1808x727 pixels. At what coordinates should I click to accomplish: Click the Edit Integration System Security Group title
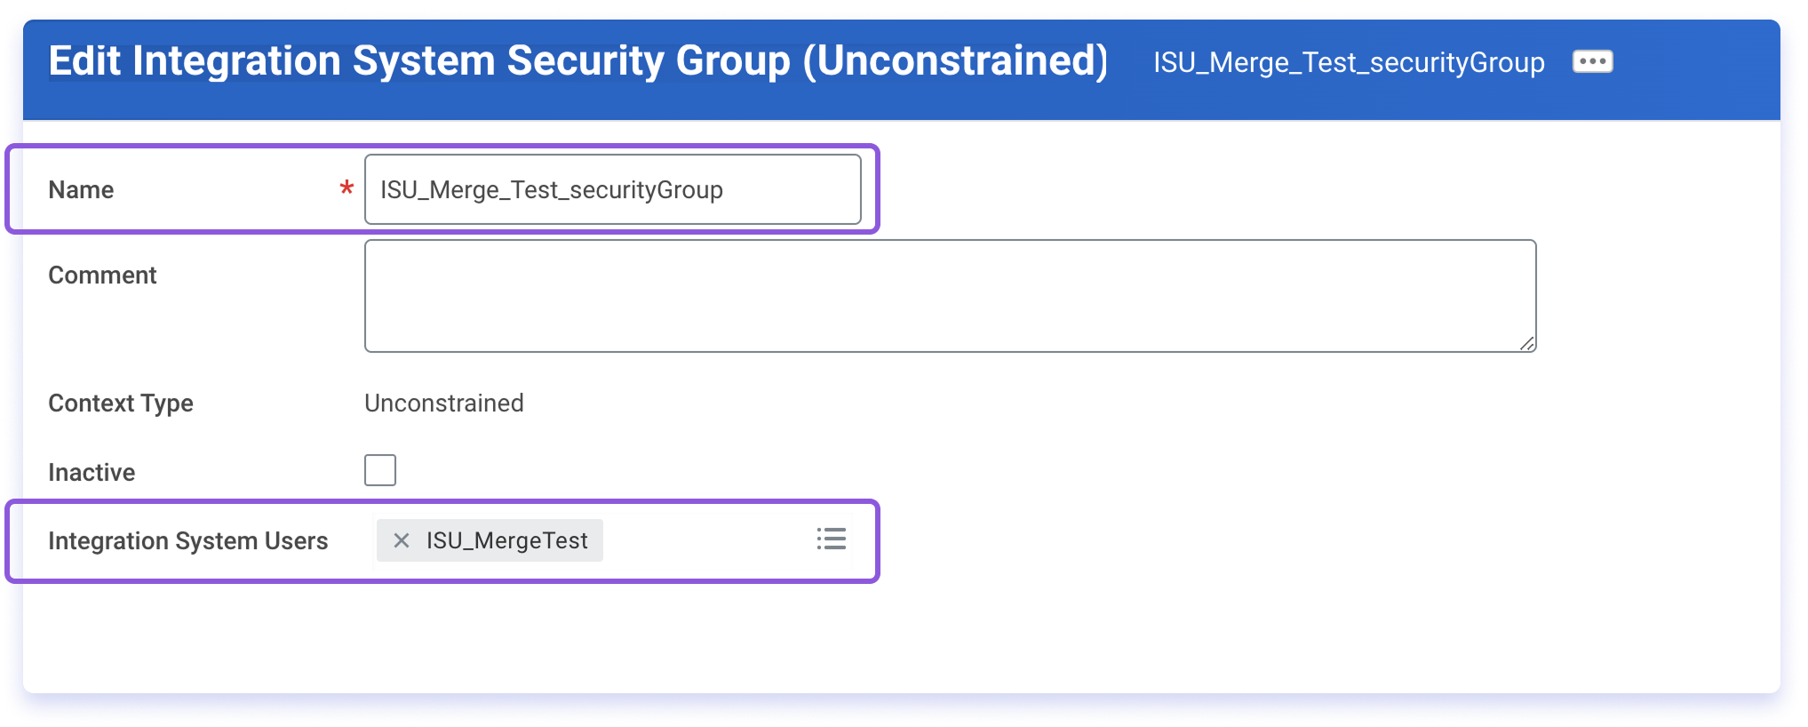tap(579, 60)
